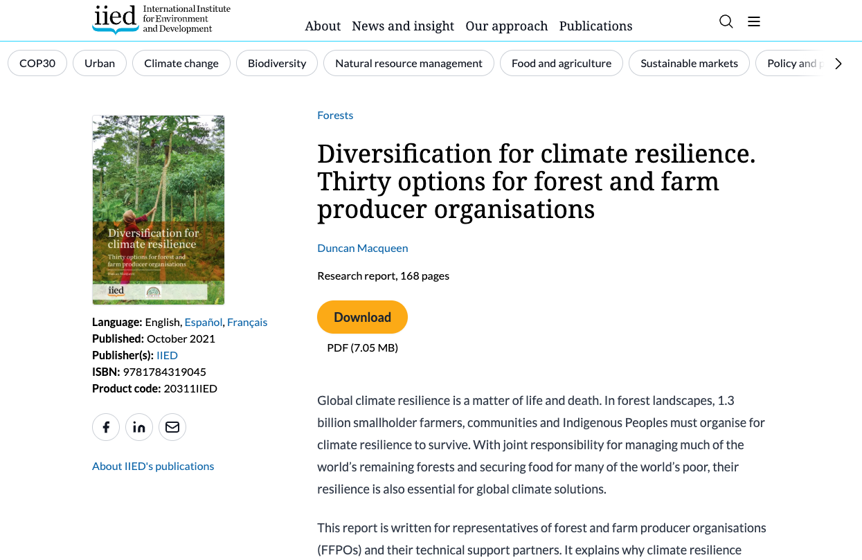Share the report via the email icon
The width and height of the screenshot is (862, 560).
point(172,427)
